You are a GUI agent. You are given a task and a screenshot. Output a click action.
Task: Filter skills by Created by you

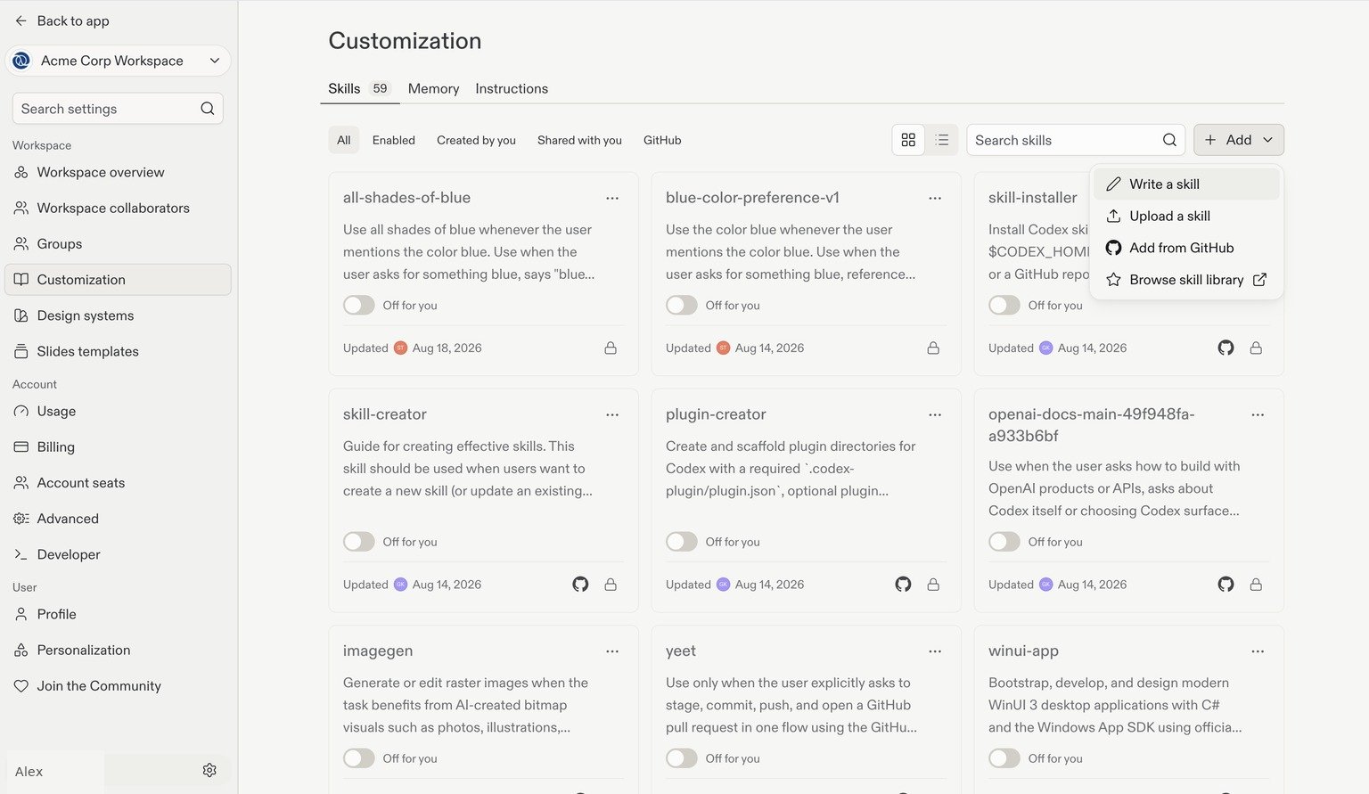click(476, 140)
